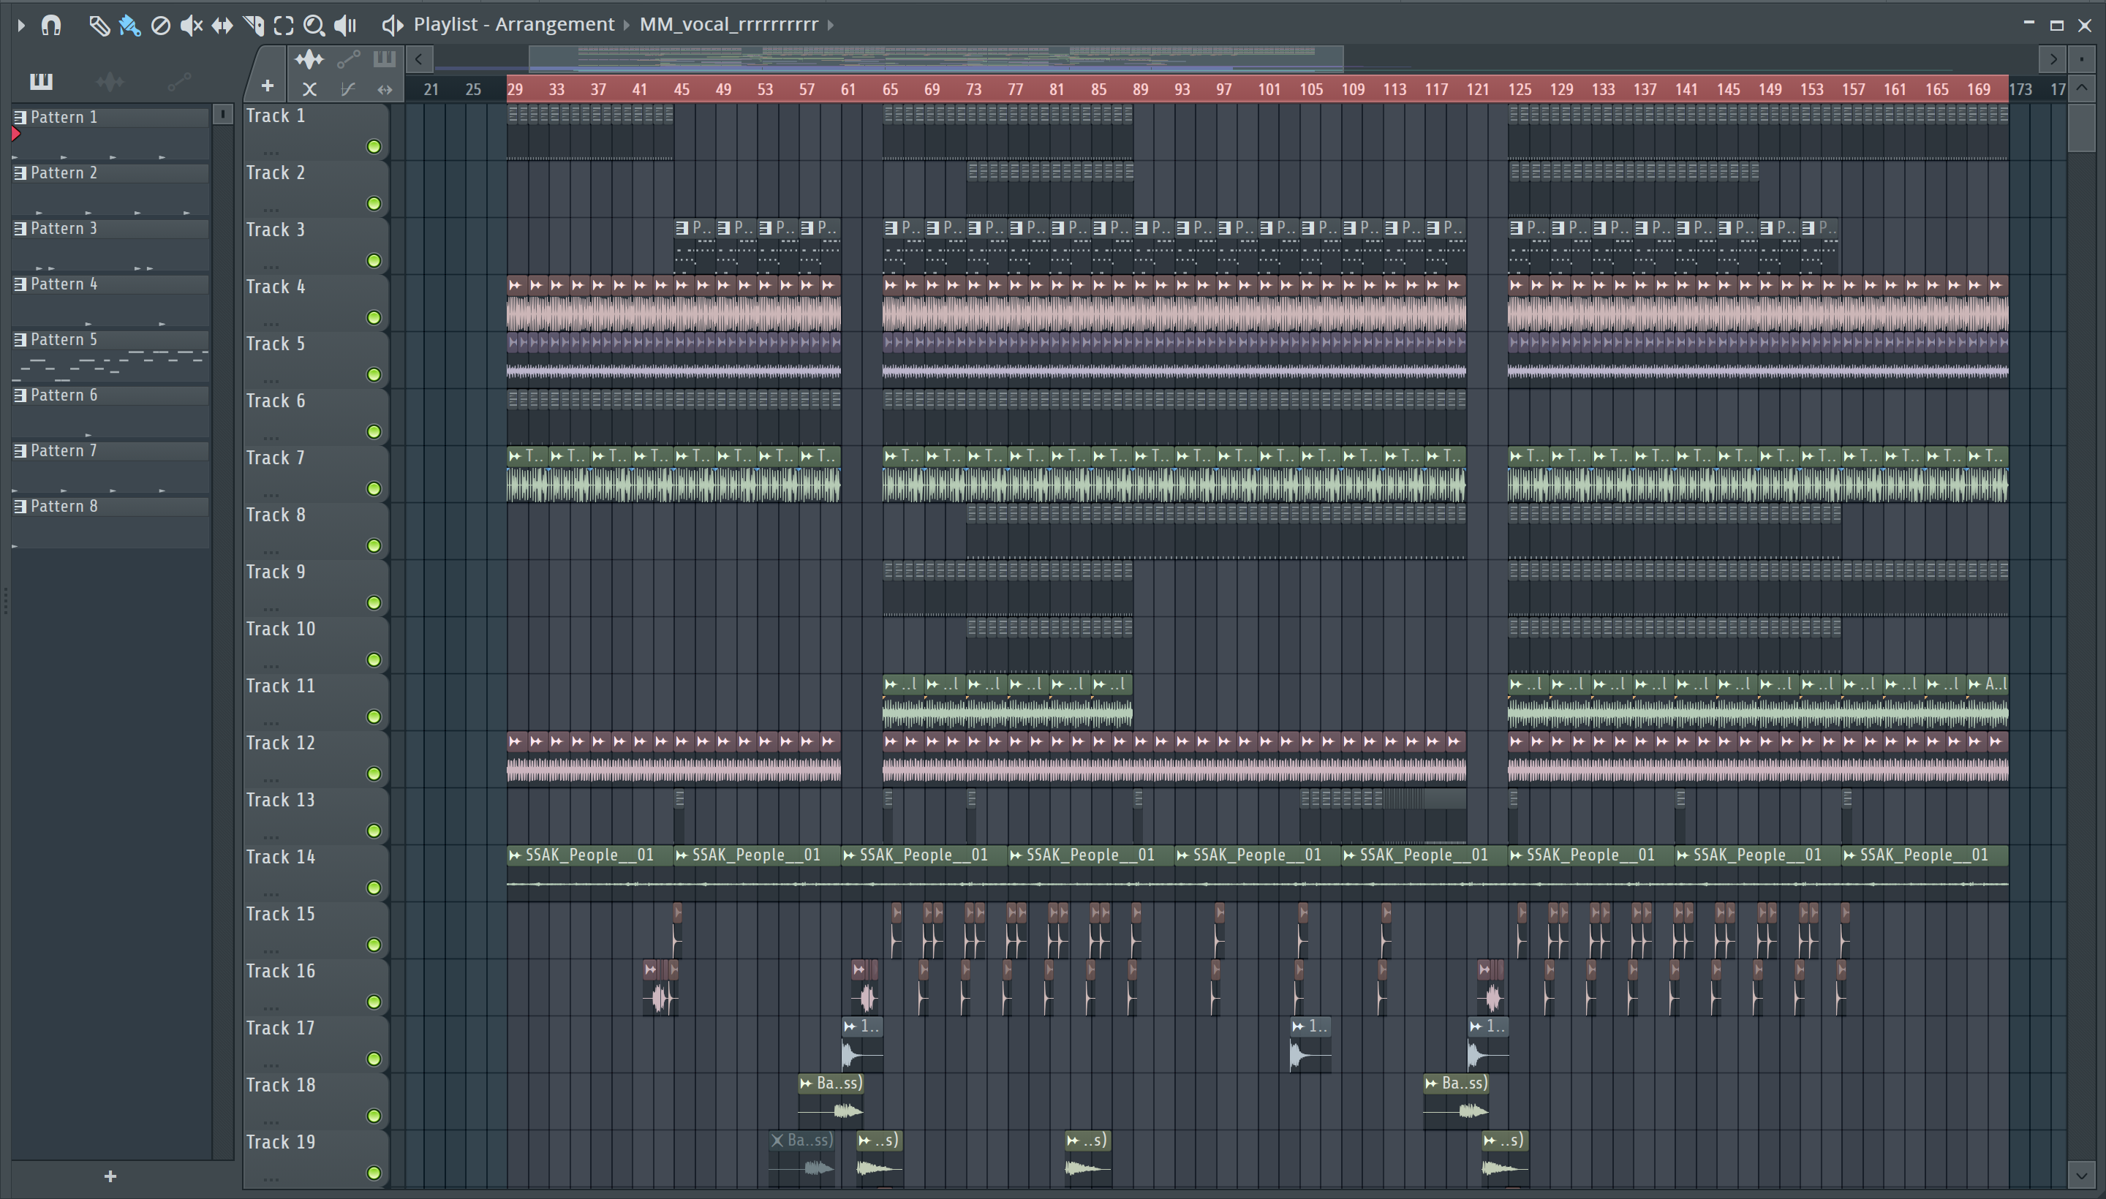Image resolution: width=2106 pixels, height=1199 pixels.
Task: Select Pattern 5 in picker
Action: [110, 340]
